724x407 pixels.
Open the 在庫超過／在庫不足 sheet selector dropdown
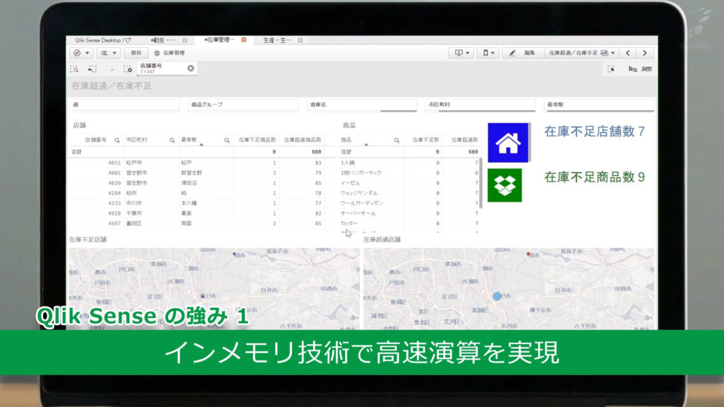pos(582,53)
